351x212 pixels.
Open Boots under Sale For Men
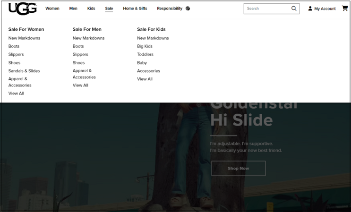tap(78, 46)
